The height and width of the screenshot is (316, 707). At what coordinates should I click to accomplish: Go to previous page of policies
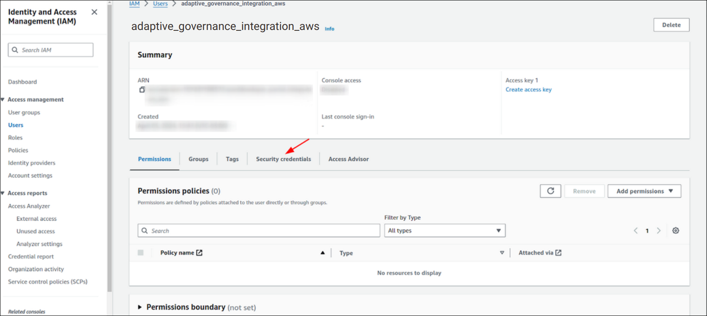(x=636, y=231)
